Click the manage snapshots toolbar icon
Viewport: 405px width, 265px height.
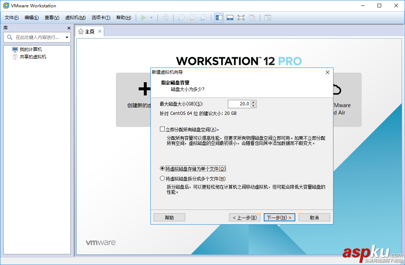(x=204, y=18)
